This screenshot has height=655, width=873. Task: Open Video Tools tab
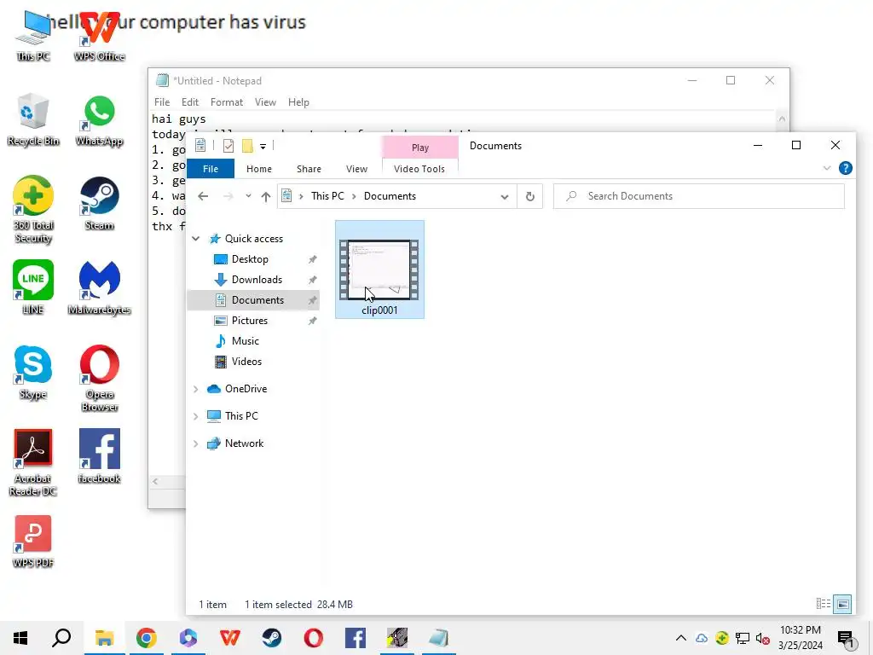(x=419, y=169)
